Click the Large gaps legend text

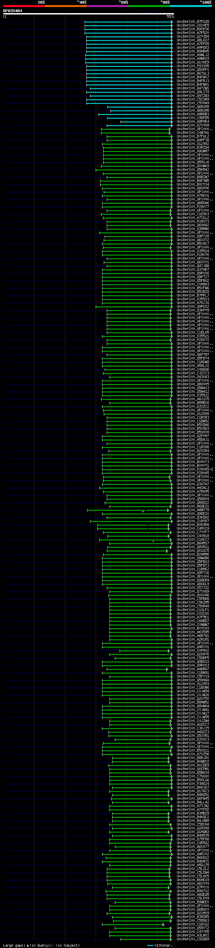coord(41,945)
